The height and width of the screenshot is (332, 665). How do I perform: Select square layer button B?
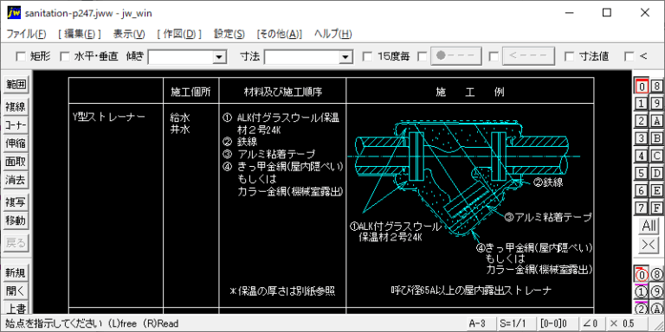(x=657, y=138)
